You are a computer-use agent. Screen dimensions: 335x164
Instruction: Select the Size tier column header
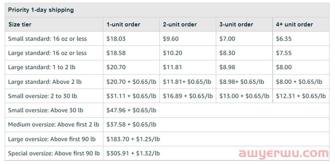[20, 24]
